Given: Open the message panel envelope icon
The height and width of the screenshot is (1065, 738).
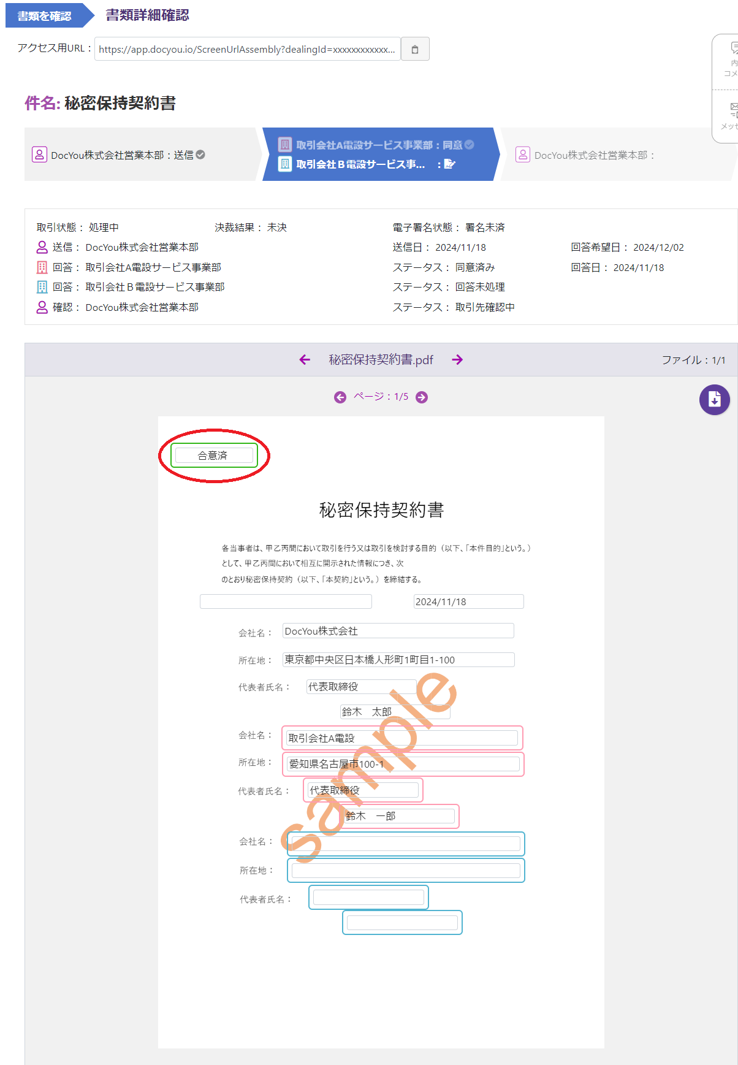Looking at the screenshot, I should (x=733, y=110).
